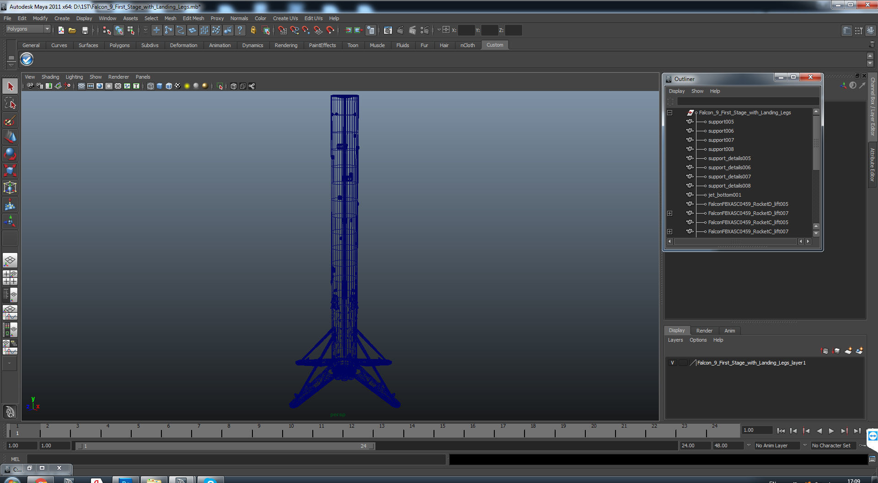This screenshot has height=483, width=878.
Task: Enable smooth shade all blue cube icon
Action: point(160,86)
